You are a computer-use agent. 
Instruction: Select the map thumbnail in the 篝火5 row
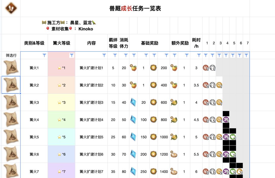coord(11,137)
